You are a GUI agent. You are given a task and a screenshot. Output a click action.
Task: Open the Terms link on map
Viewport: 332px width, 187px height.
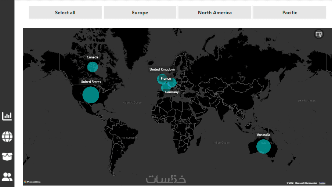coord(322,183)
